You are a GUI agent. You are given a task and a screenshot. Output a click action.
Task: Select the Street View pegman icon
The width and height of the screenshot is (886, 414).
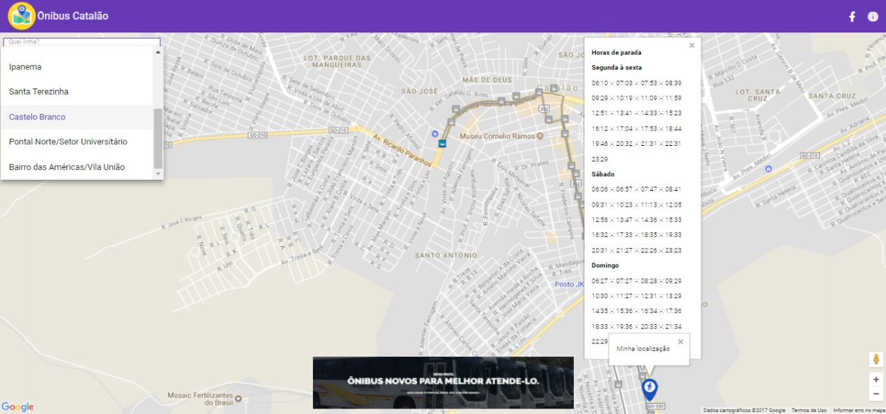(x=876, y=359)
